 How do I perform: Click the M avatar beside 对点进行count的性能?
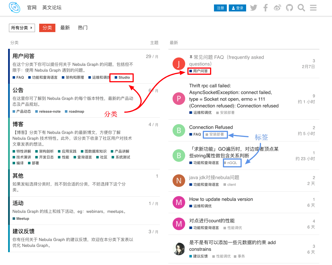(x=179, y=224)
